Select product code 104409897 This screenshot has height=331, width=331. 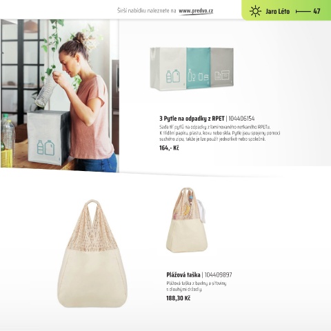click(x=218, y=275)
